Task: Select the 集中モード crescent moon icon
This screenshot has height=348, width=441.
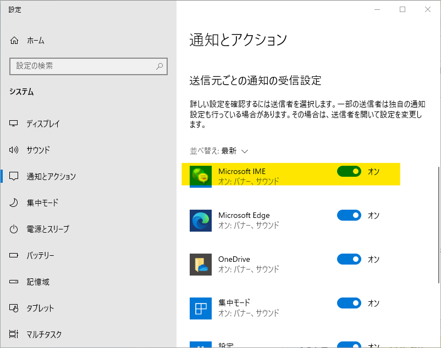Action: coord(13,203)
